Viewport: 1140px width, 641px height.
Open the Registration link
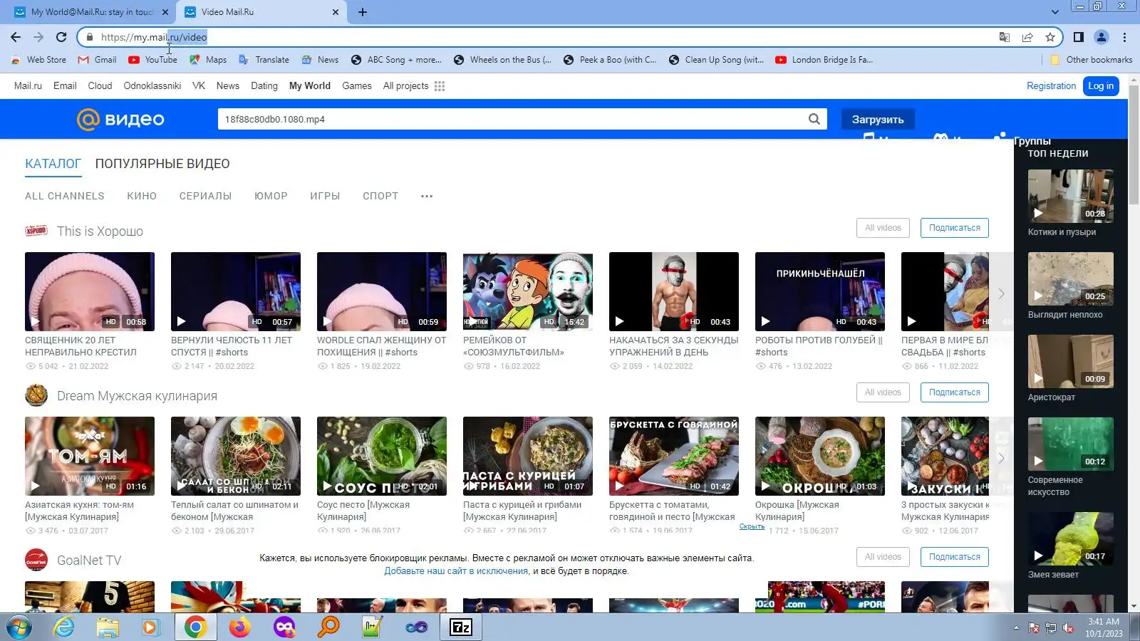click(x=1052, y=86)
